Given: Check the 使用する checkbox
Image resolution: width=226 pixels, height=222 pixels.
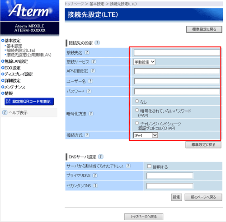Looking at the screenshot, I should [149, 166].
